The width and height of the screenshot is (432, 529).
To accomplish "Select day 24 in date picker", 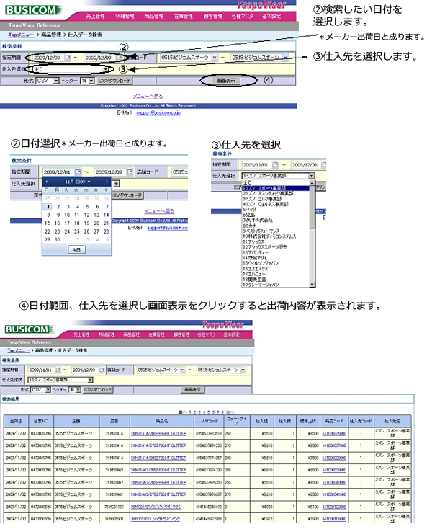I will (x=67, y=231).
